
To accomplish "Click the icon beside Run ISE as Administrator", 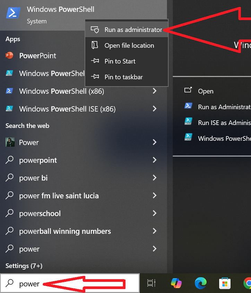I will (x=188, y=121).
